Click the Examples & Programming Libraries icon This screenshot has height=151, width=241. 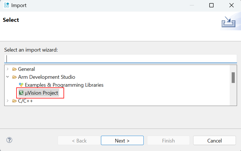coord(21,85)
